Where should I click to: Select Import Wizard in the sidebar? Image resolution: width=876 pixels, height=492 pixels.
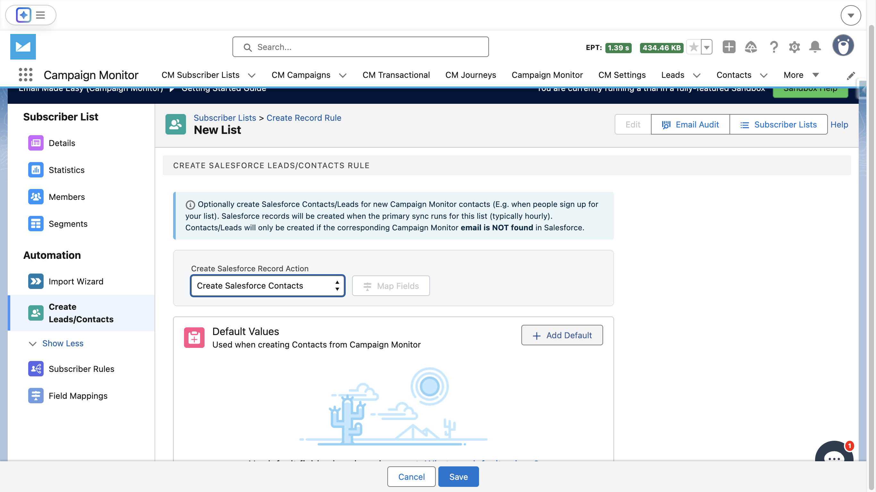76,281
